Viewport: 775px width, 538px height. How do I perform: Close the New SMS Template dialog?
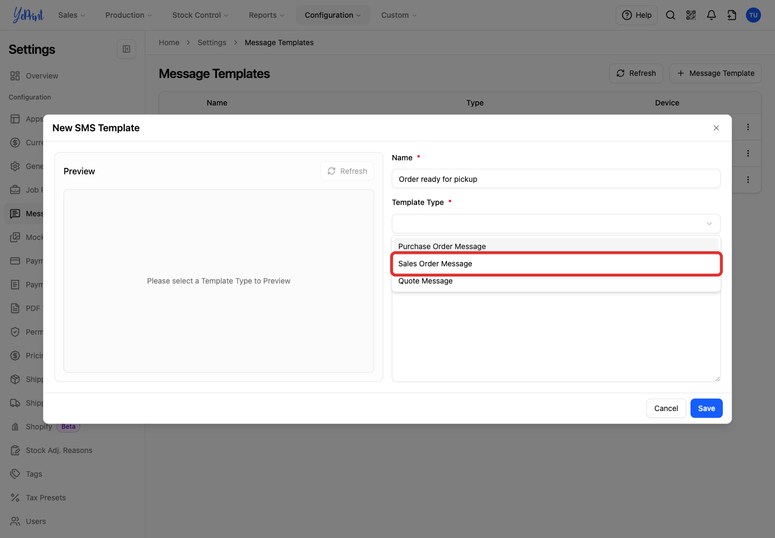pyautogui.click(x=716, y=128)
